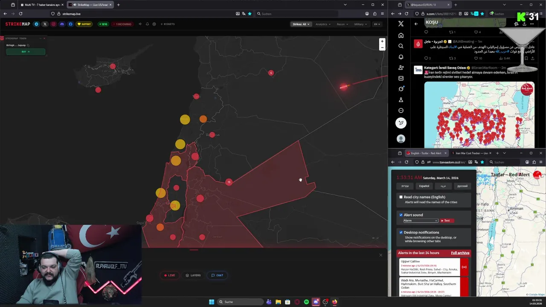
Task: Open StrikeMap notification bell
Action: pos(147,24)
